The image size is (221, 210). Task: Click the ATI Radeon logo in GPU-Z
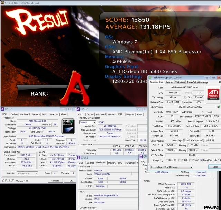point(213,94)
